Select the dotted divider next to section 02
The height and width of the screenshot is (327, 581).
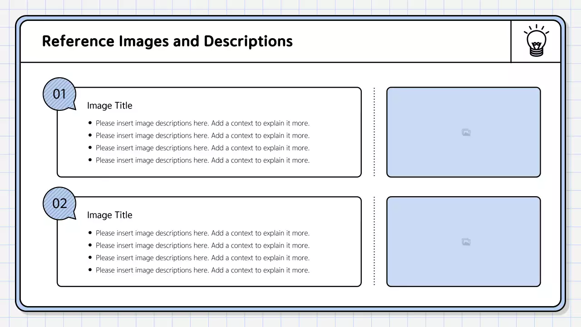pos(374,241)
